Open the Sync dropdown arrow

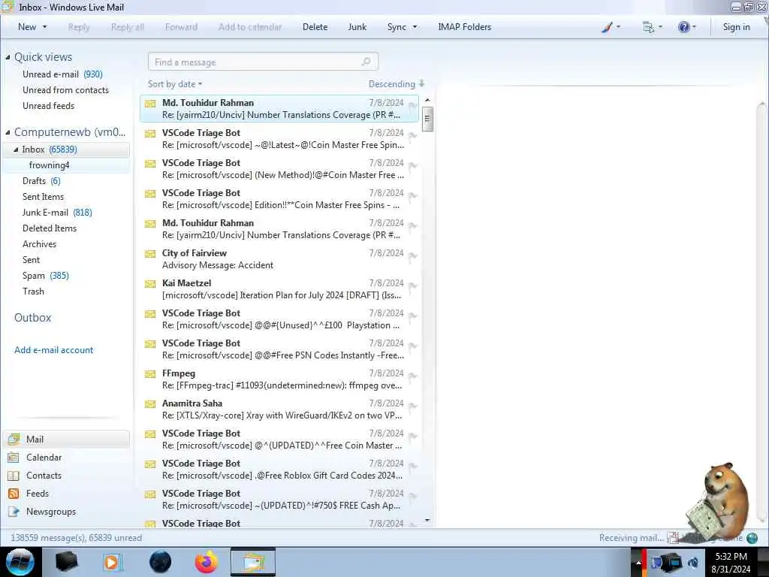tap(415, 27)
